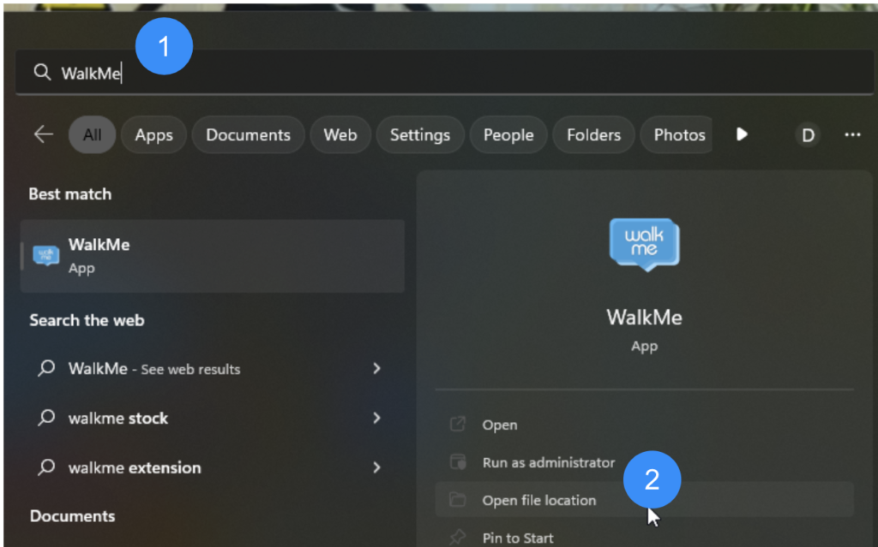Viewport: 878px width, 547px height.
Task: Click the search magnifier icon
Action: 42,73
